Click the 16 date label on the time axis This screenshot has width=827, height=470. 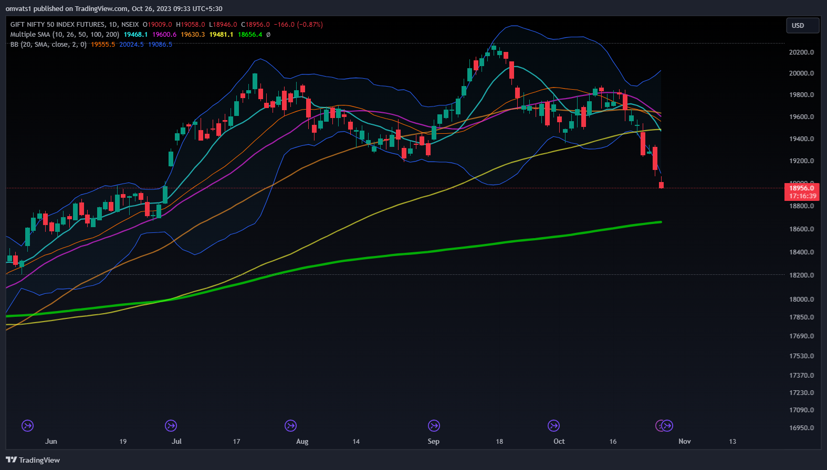(613, 441)
